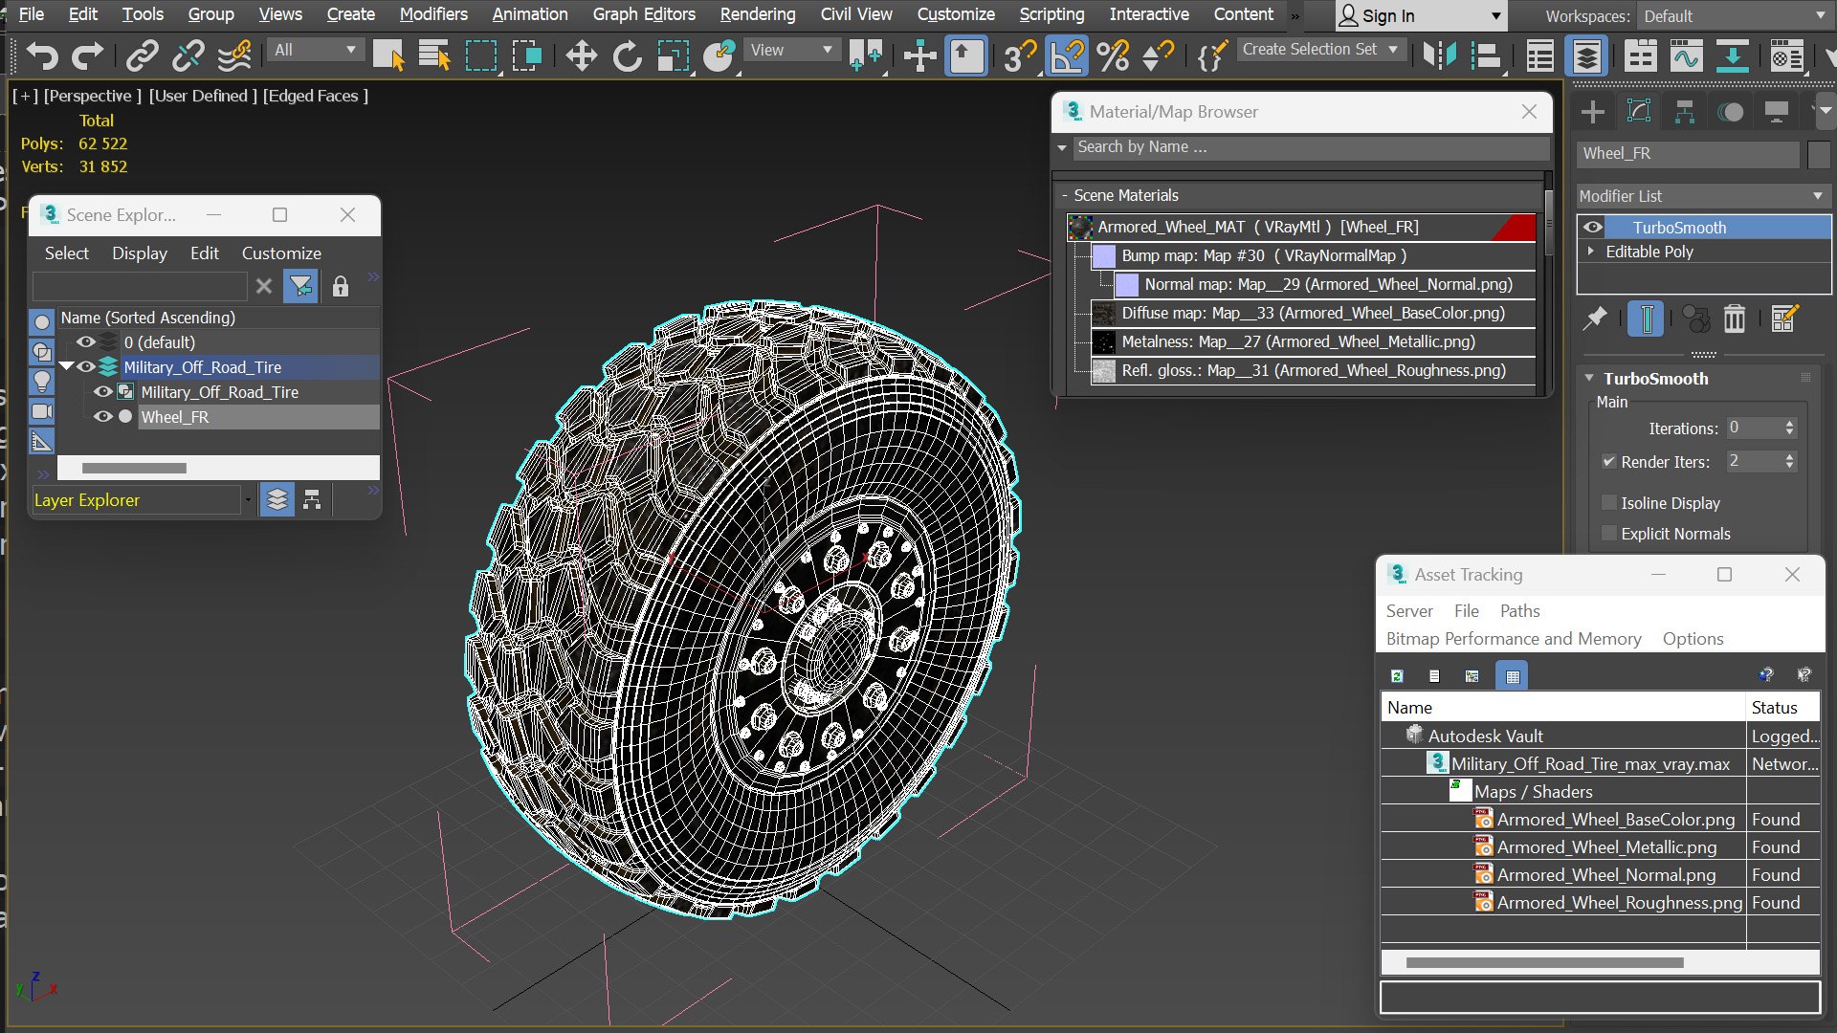The height and width of the screenshot is (1033, 1837).
Task: Expand the Editable Poly modifier entry
Action: pyautogui.click(x=1591, y=251)
